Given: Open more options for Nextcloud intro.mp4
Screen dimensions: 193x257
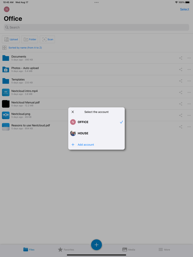Looking at the screenshot, I should click(189, 92).
